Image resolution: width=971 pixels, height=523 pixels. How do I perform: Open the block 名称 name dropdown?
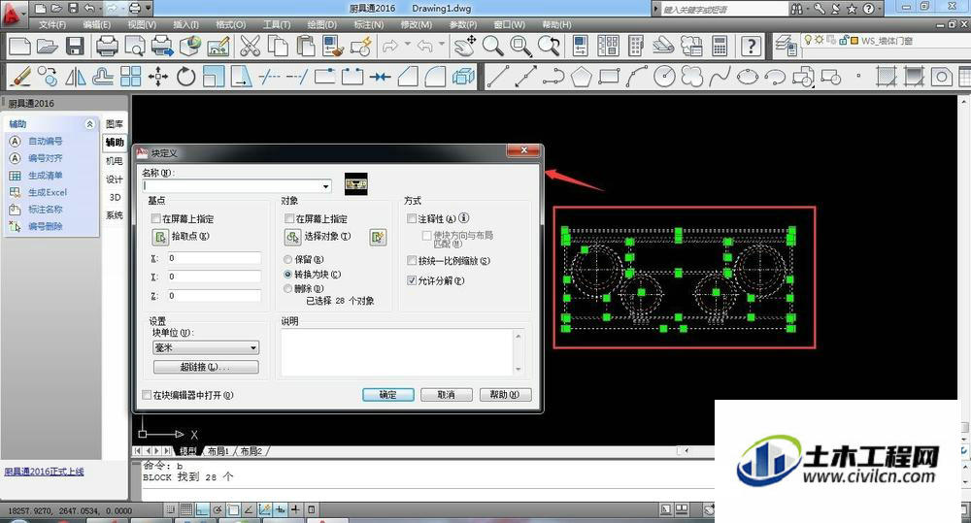pos(325,185)
